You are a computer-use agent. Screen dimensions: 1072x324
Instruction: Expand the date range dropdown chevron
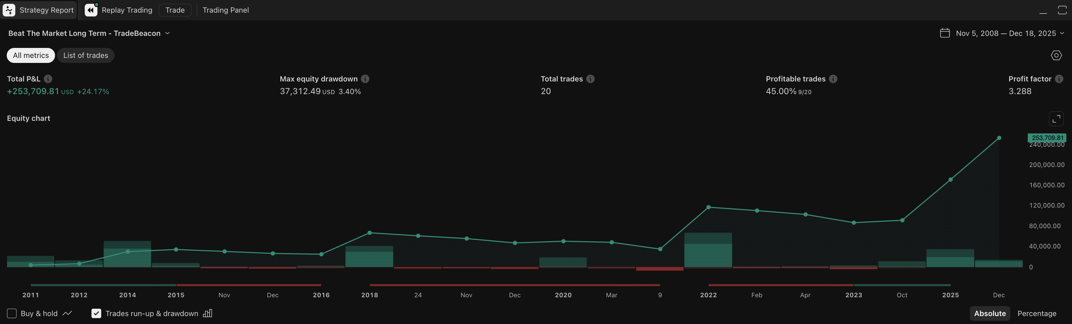pos(1062,33)
